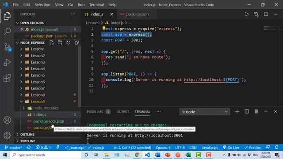Click the New Folder icon in explorer

[60, 42]
